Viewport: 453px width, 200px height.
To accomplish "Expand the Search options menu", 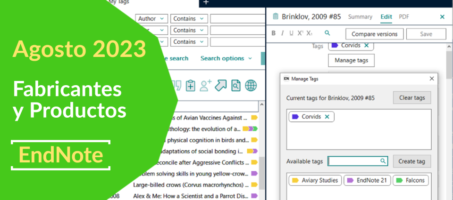I will point(226,58).
